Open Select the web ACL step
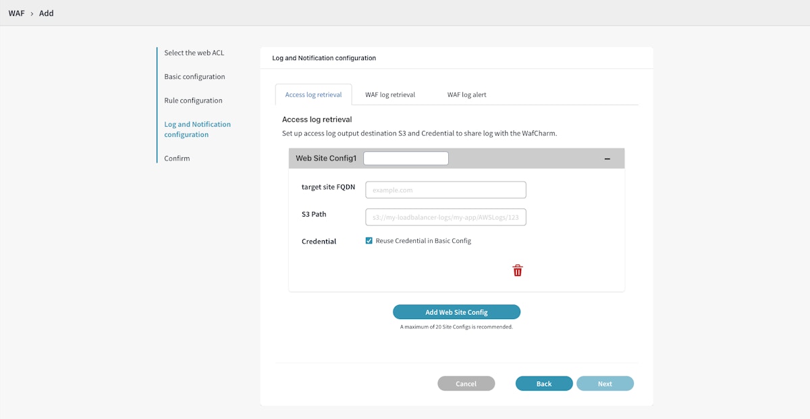Image resolution: width=810 pixels, height=419 pixels. 194,53
